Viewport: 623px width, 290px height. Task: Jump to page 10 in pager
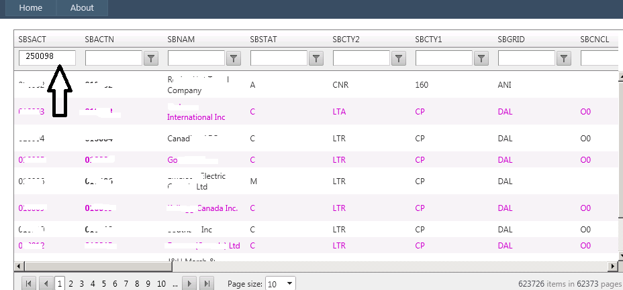[161, 283]
